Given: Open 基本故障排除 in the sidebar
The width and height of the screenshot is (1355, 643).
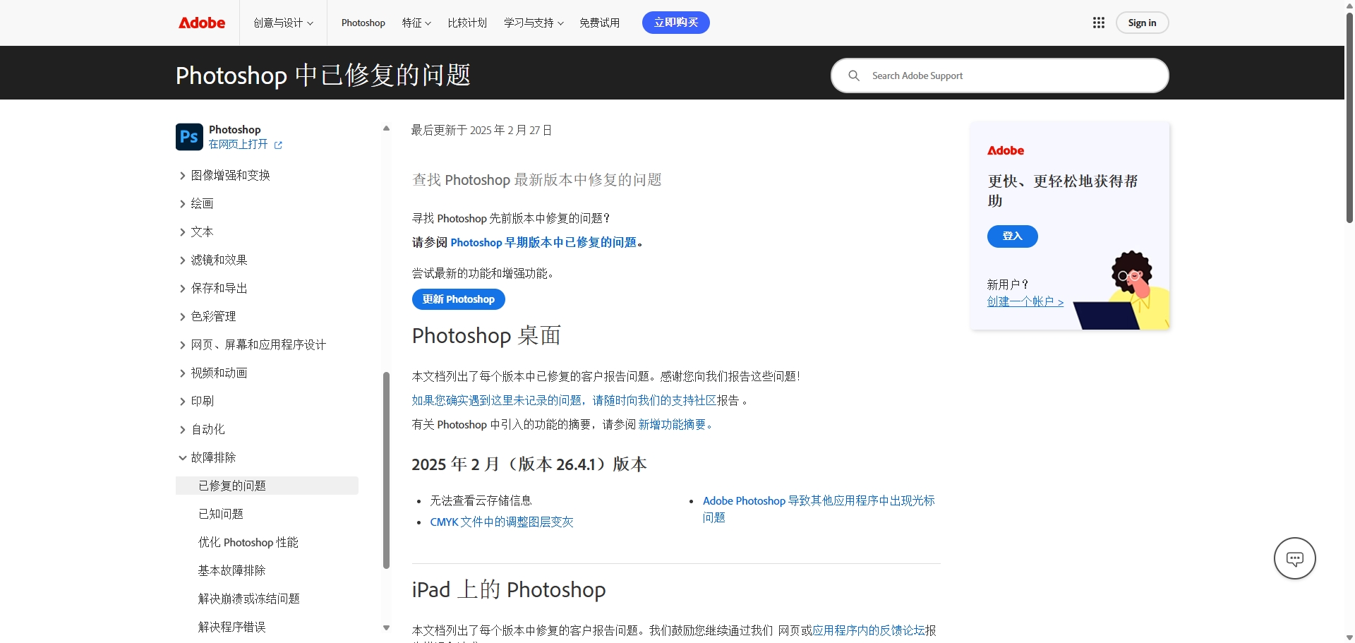Looking at the screenshot, I should point(232,570).
